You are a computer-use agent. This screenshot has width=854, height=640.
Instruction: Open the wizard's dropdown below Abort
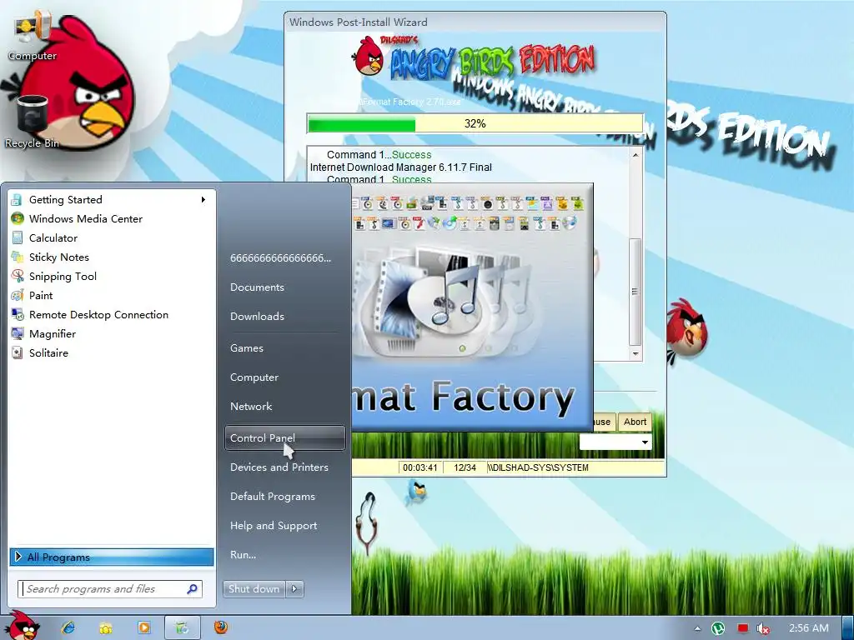click(x=615, y=442)
